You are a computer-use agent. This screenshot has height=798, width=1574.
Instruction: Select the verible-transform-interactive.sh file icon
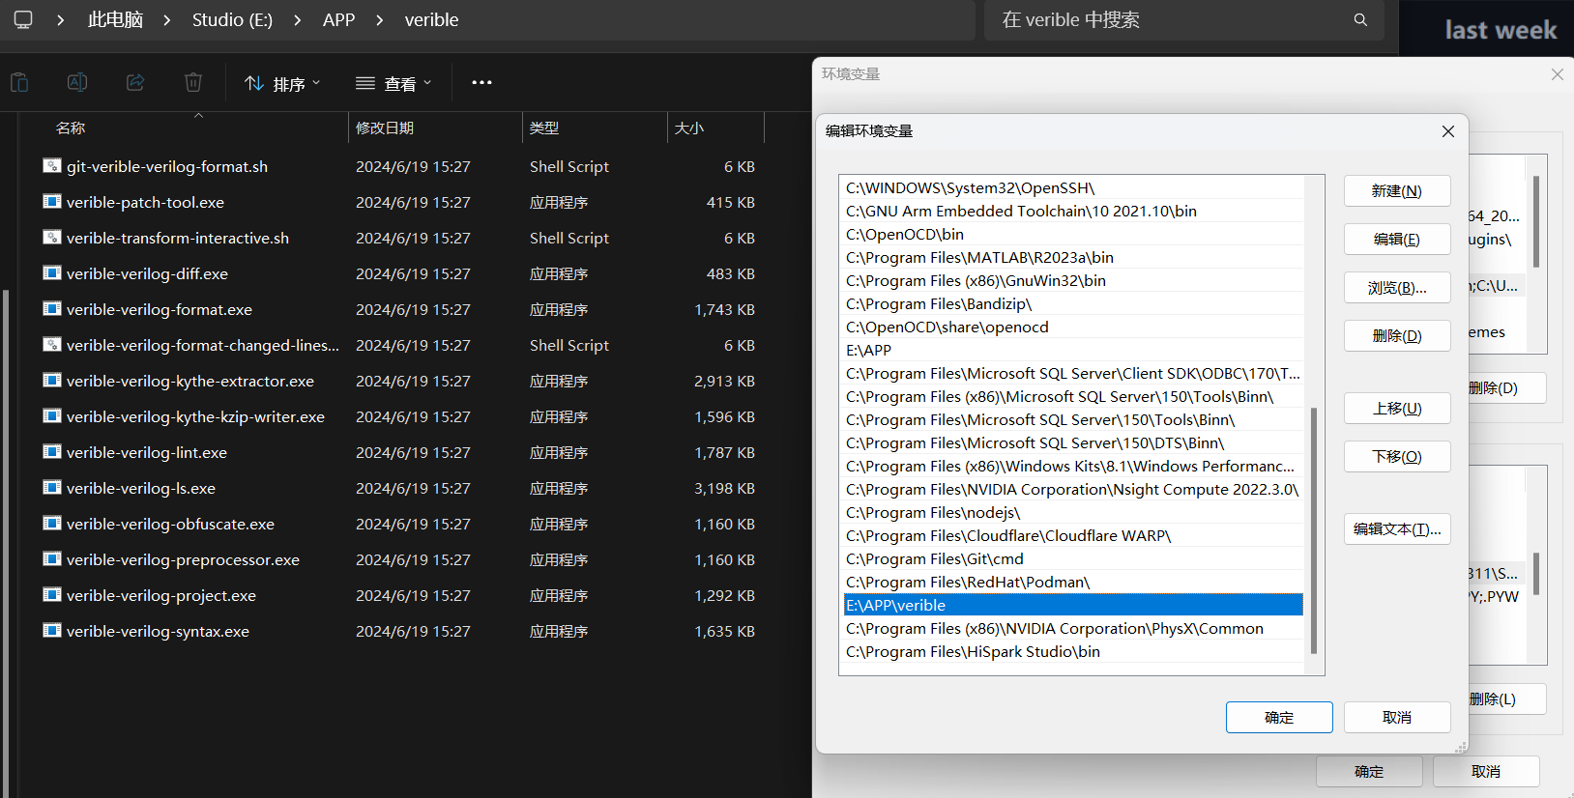coord(52,238)
